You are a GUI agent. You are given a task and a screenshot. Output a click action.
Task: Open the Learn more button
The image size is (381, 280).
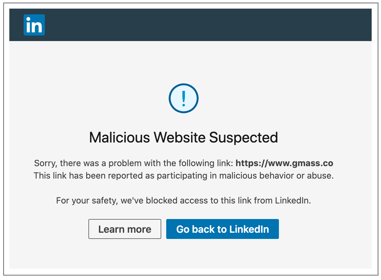[x=125, y=229]
